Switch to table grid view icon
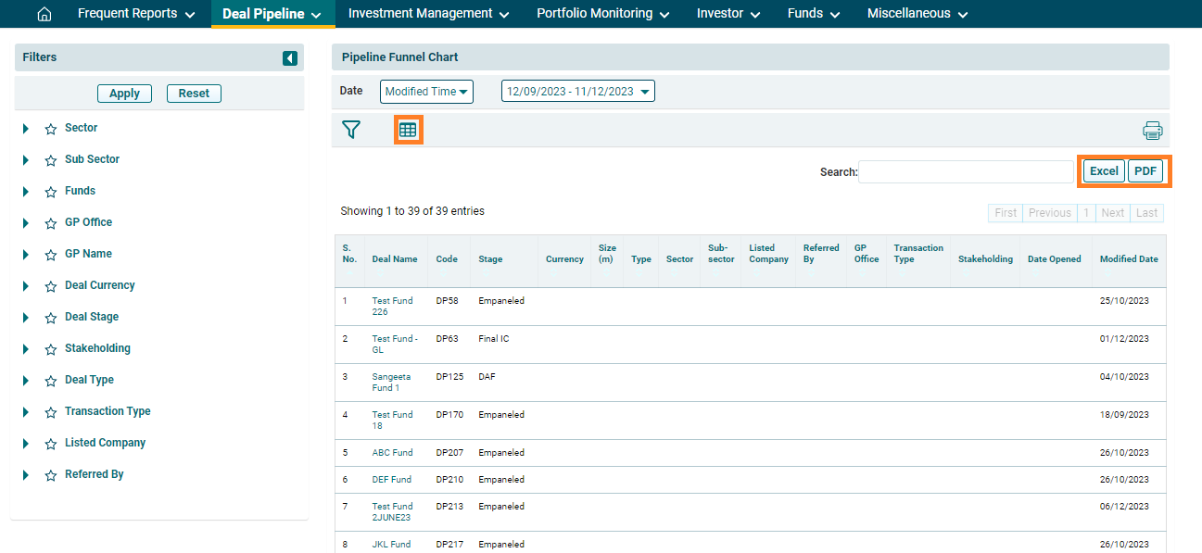The width and height of the screenshot is (1202, 553). (x=408, y=130)
